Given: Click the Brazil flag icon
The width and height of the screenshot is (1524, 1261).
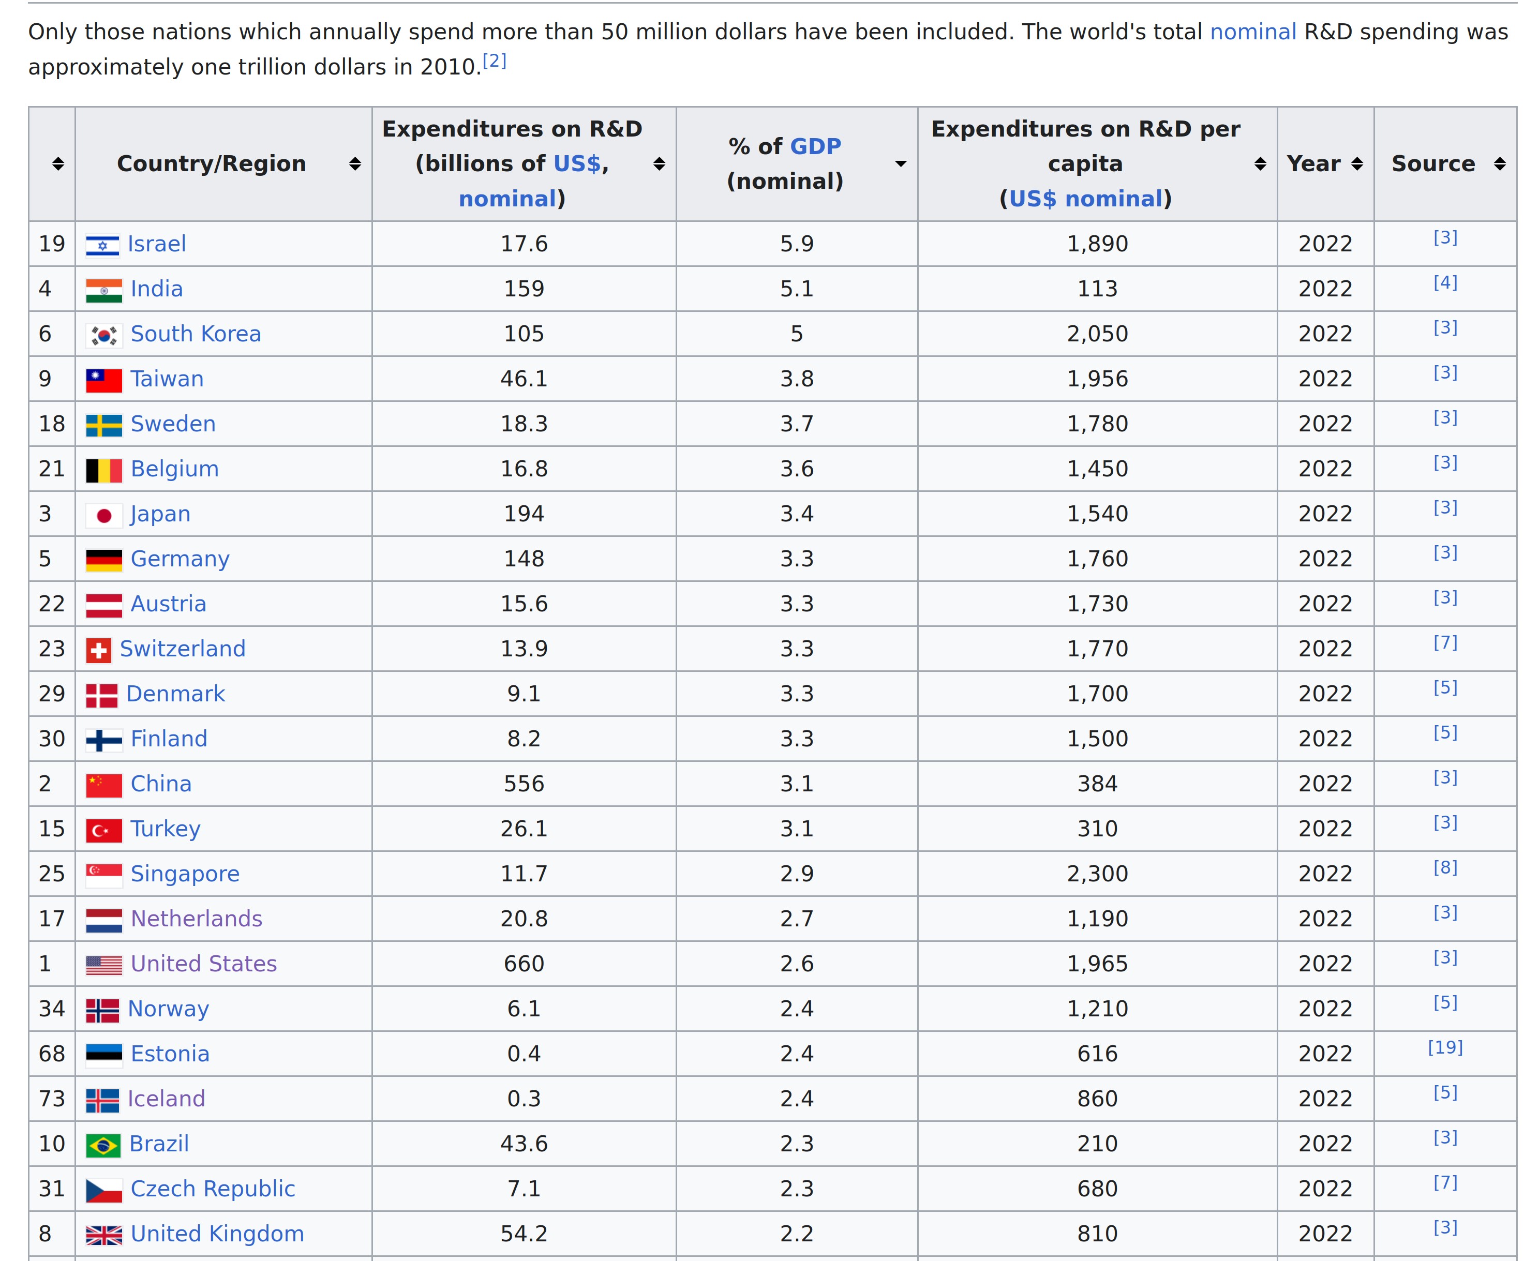Looking at the screenshot, I should pos(103,1145).
